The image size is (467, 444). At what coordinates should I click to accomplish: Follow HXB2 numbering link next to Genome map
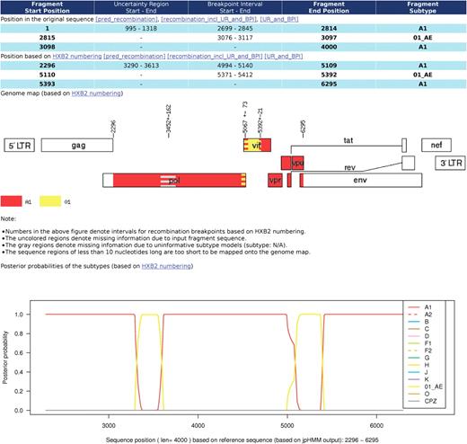click(96, 93)
